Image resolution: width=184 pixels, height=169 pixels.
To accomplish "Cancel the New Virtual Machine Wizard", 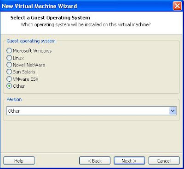I will pos(164,161).
